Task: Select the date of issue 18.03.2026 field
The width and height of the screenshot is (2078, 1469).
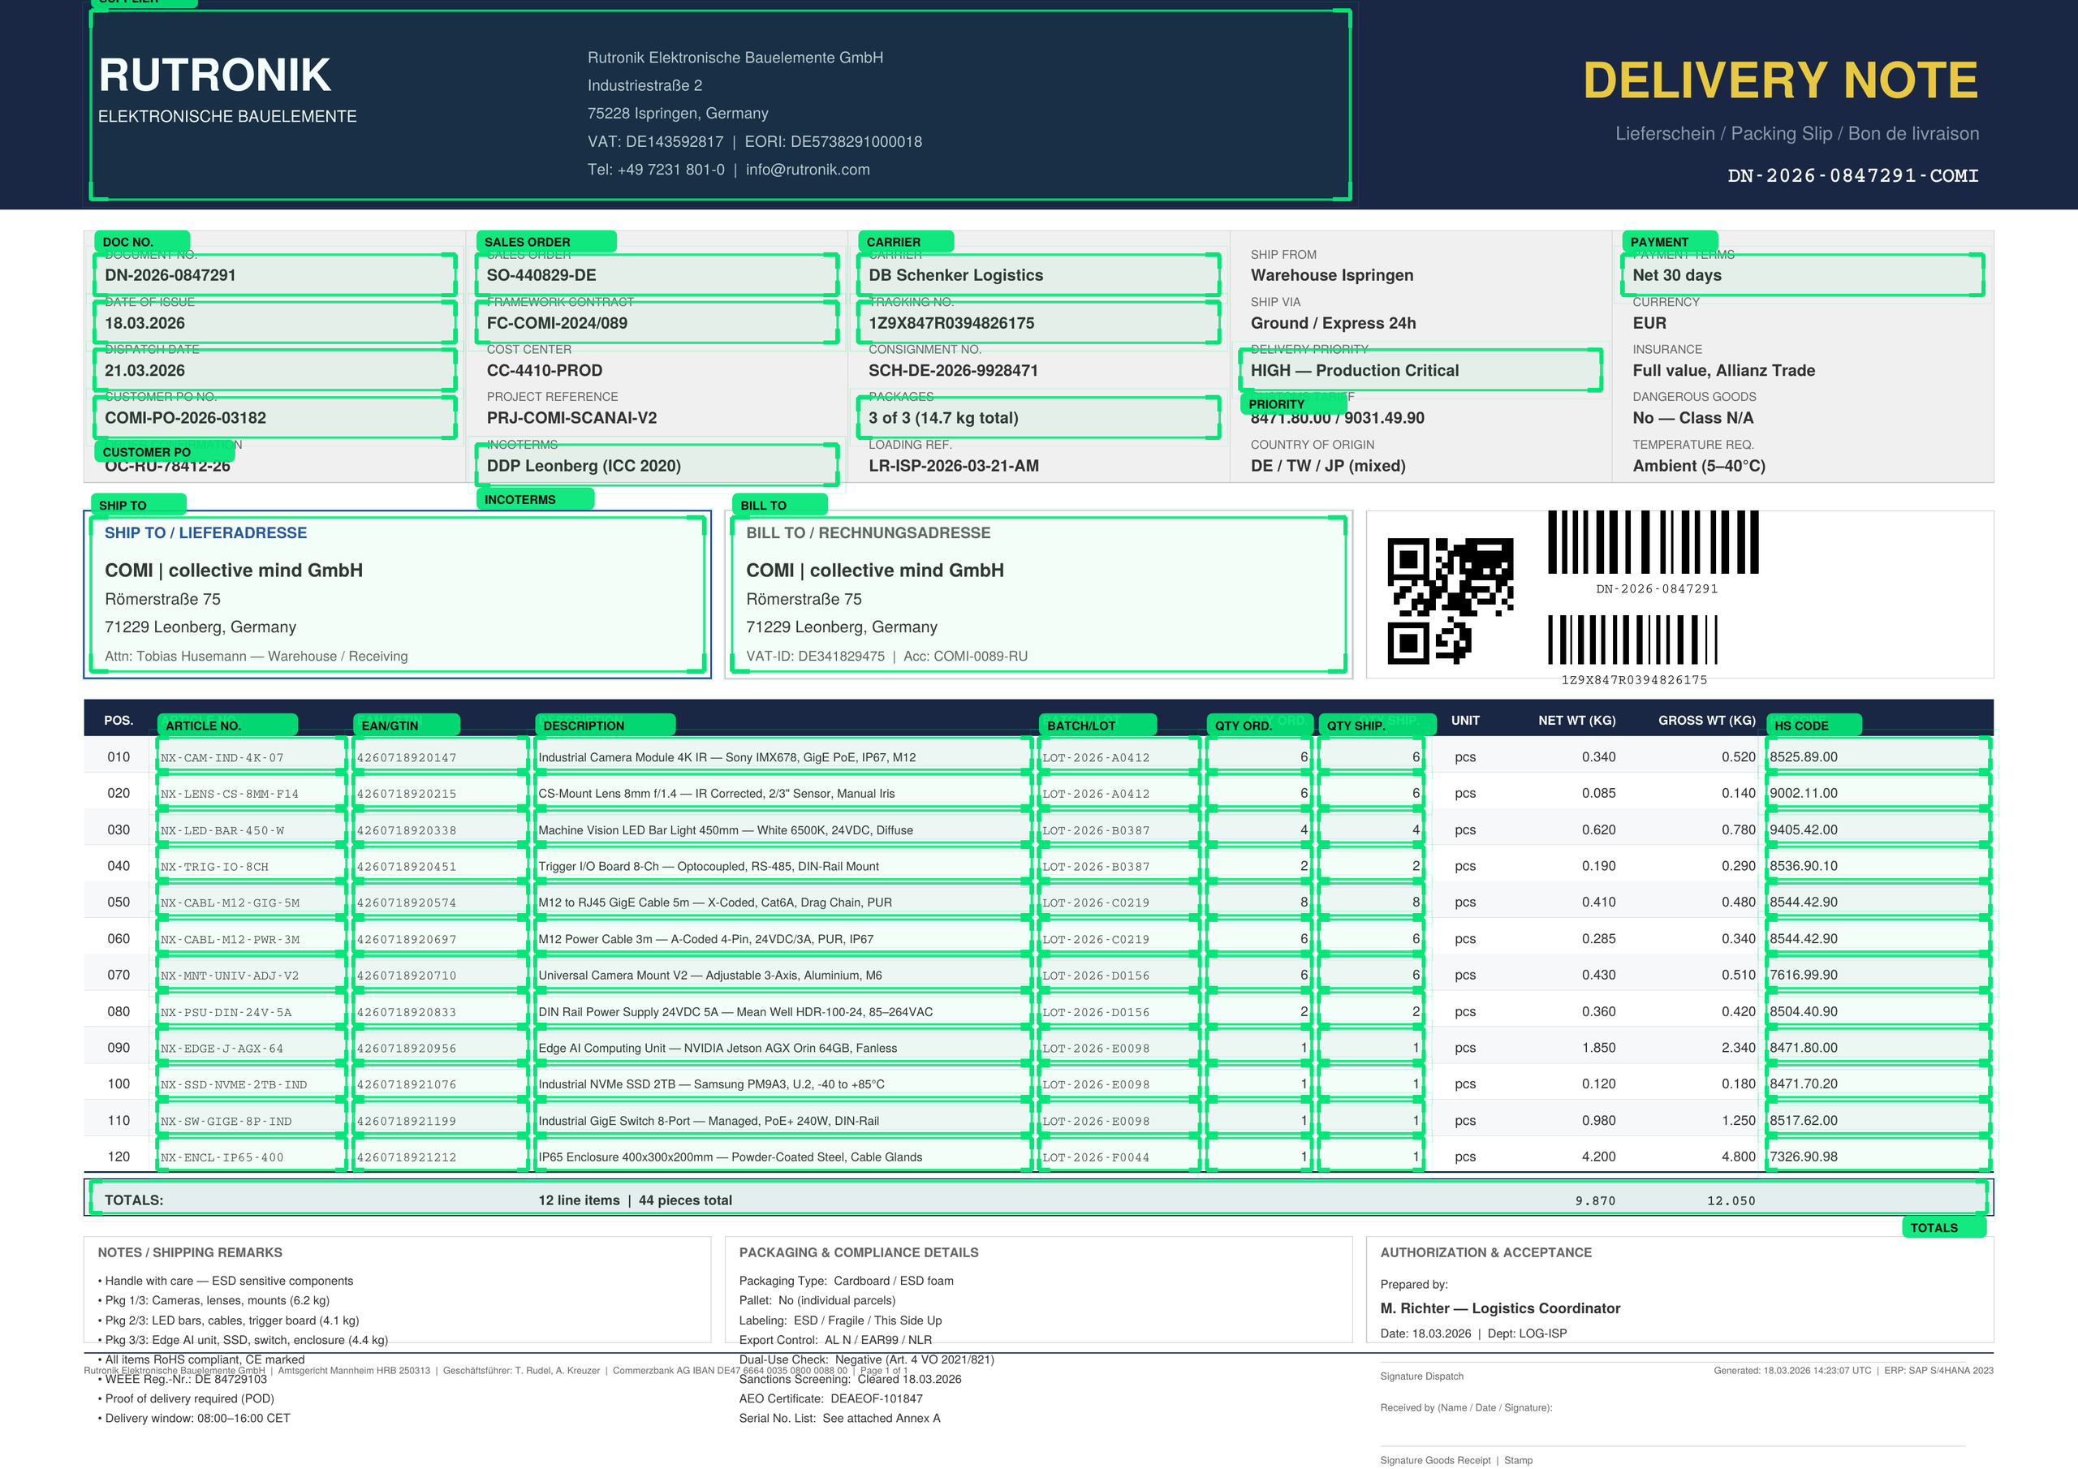Action: click(274, 323)
